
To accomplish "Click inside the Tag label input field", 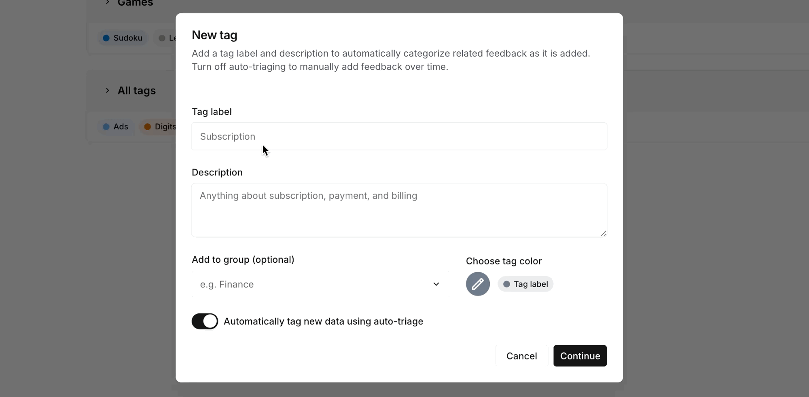I will point(399,136).
